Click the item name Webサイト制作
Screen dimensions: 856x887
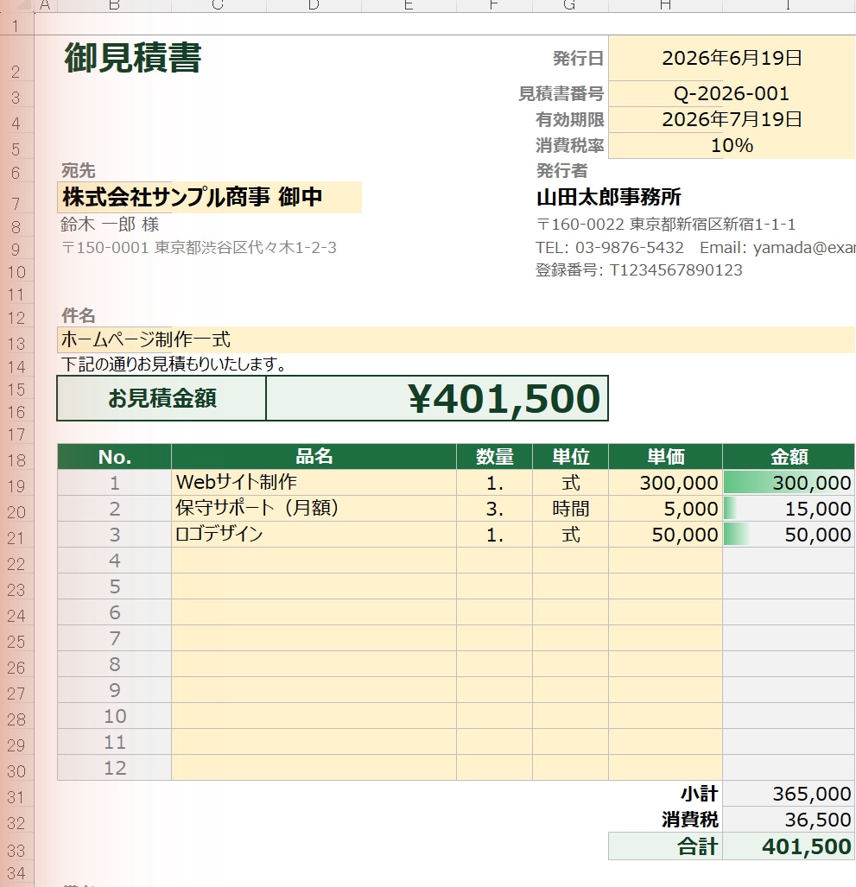pyautogui.click(x=314, y=483)
